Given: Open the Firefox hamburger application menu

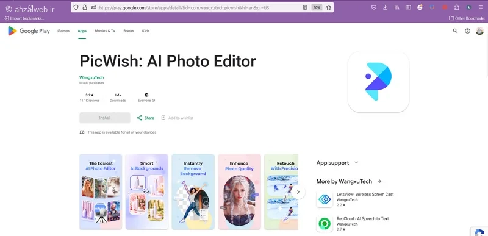Looking at the screenshot, I should point(481,7).
